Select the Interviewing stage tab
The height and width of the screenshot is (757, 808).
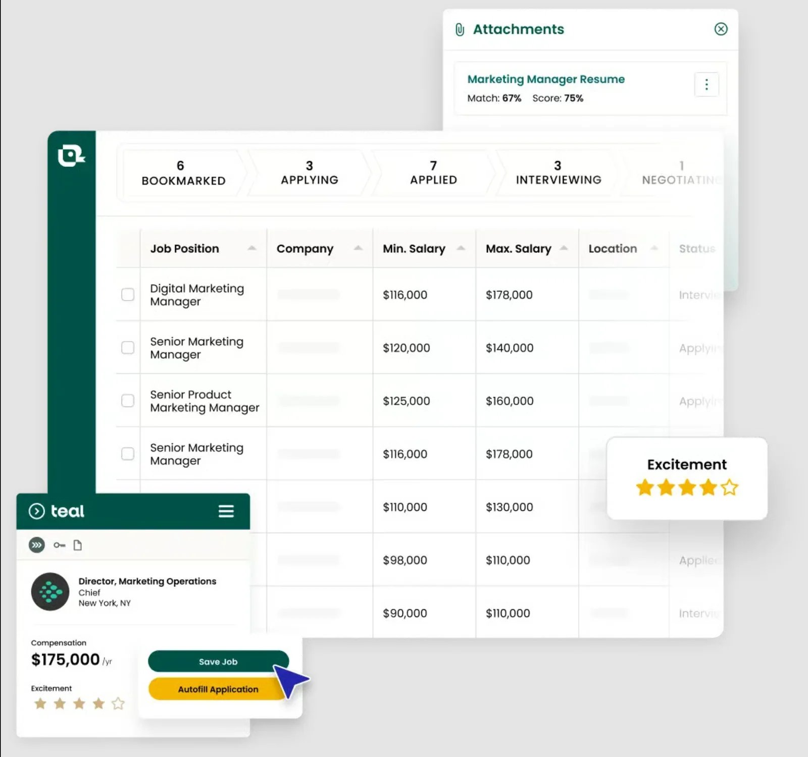pos(558,173)
